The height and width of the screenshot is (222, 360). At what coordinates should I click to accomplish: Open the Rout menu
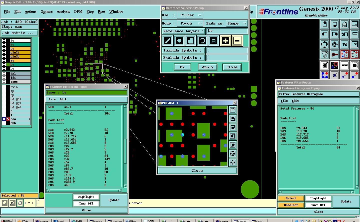pos(102,12)
